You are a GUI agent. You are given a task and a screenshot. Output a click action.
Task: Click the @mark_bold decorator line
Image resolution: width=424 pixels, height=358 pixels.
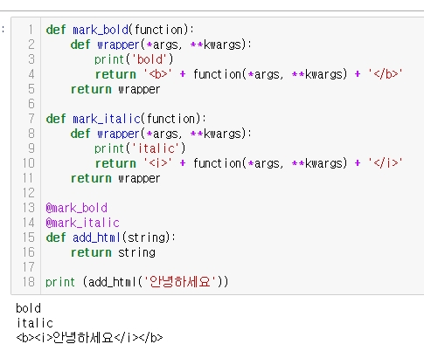tap(77, 208)
